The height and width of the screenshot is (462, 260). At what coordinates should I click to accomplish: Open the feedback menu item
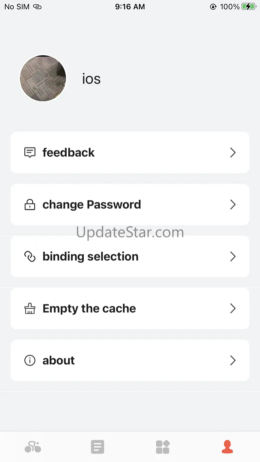(69, 153)
